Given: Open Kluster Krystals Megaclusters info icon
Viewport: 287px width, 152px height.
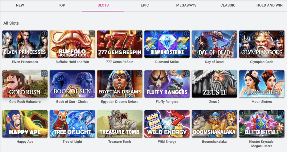Looking at the screenshot, I should pos(281,113).
